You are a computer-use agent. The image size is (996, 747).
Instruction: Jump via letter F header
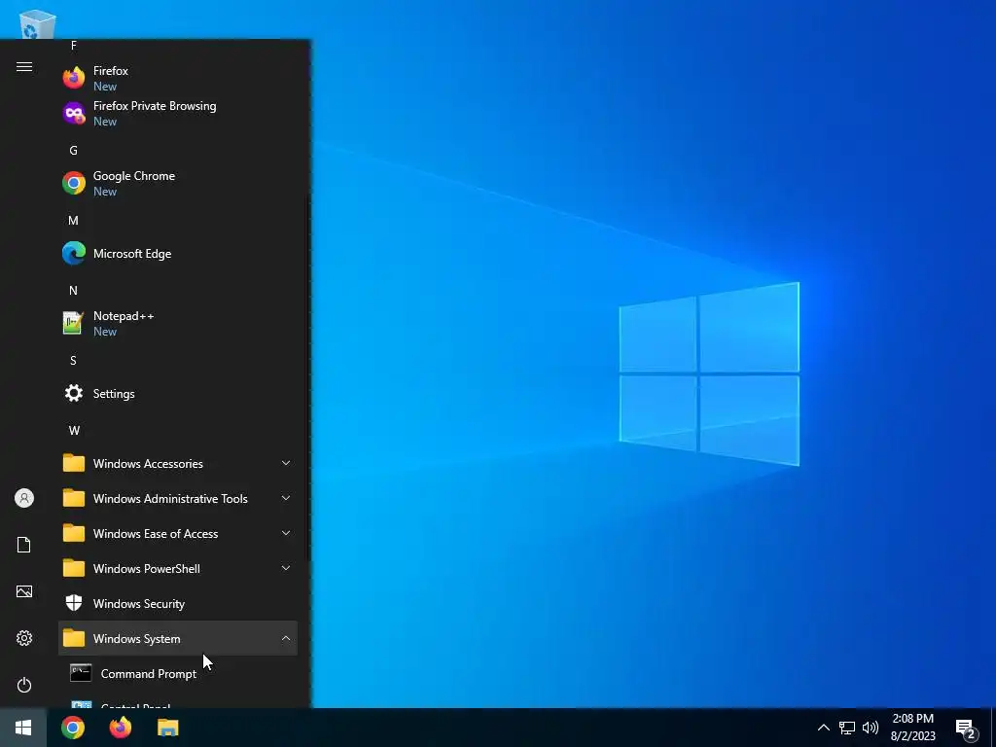coord(74,45)
